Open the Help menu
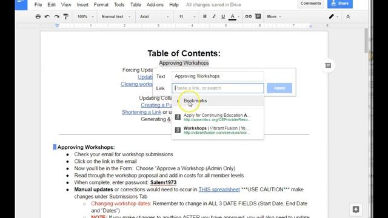This screenshot has height=218, width=388. (x=174, y=5)
